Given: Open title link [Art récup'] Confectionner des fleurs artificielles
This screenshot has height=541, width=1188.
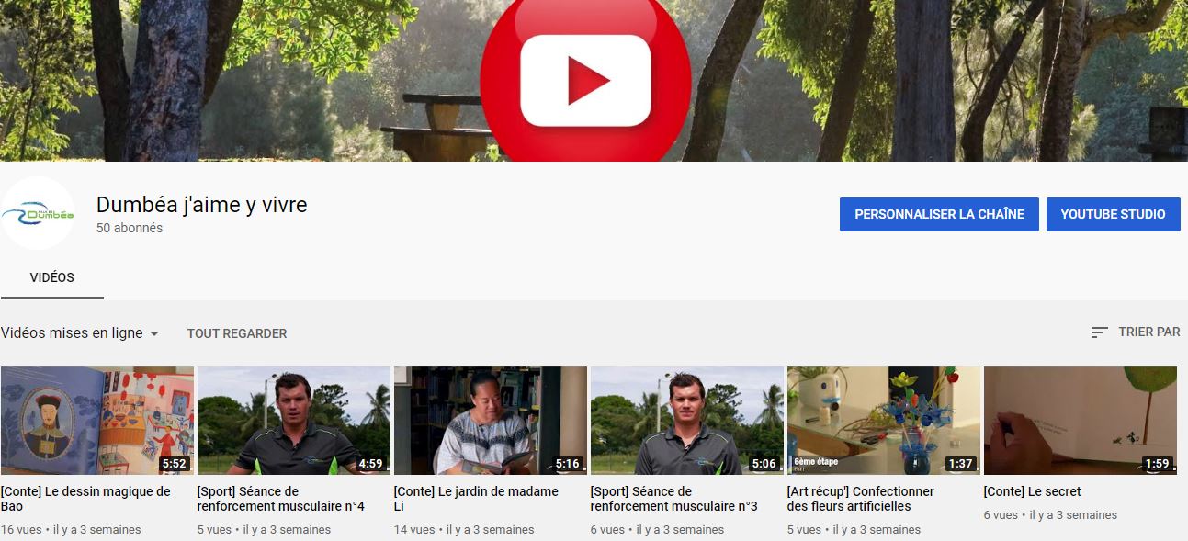Looking at the screenshot, I should pos(861,499).
